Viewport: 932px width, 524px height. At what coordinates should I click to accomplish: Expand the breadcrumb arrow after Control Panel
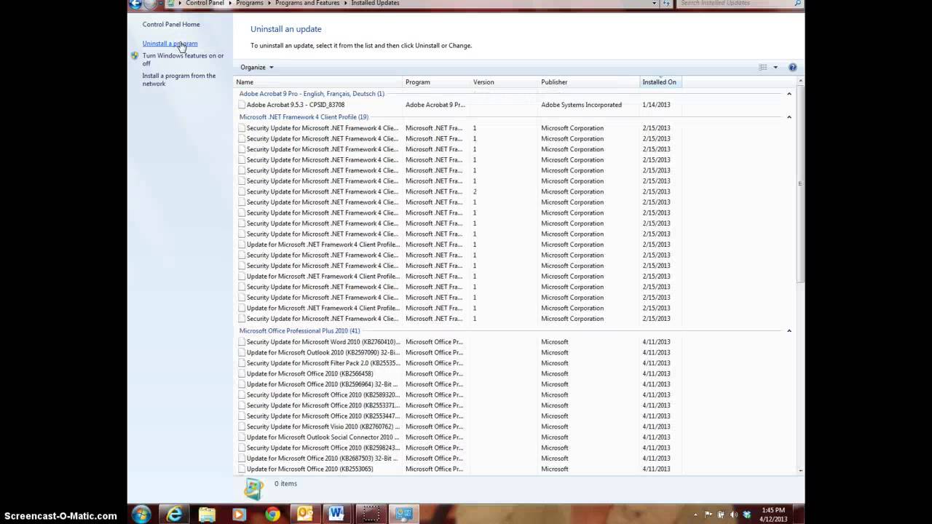230,3
